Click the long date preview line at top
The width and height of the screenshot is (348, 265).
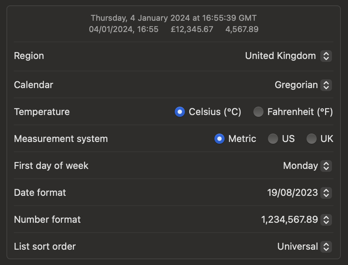pos(174,18)
